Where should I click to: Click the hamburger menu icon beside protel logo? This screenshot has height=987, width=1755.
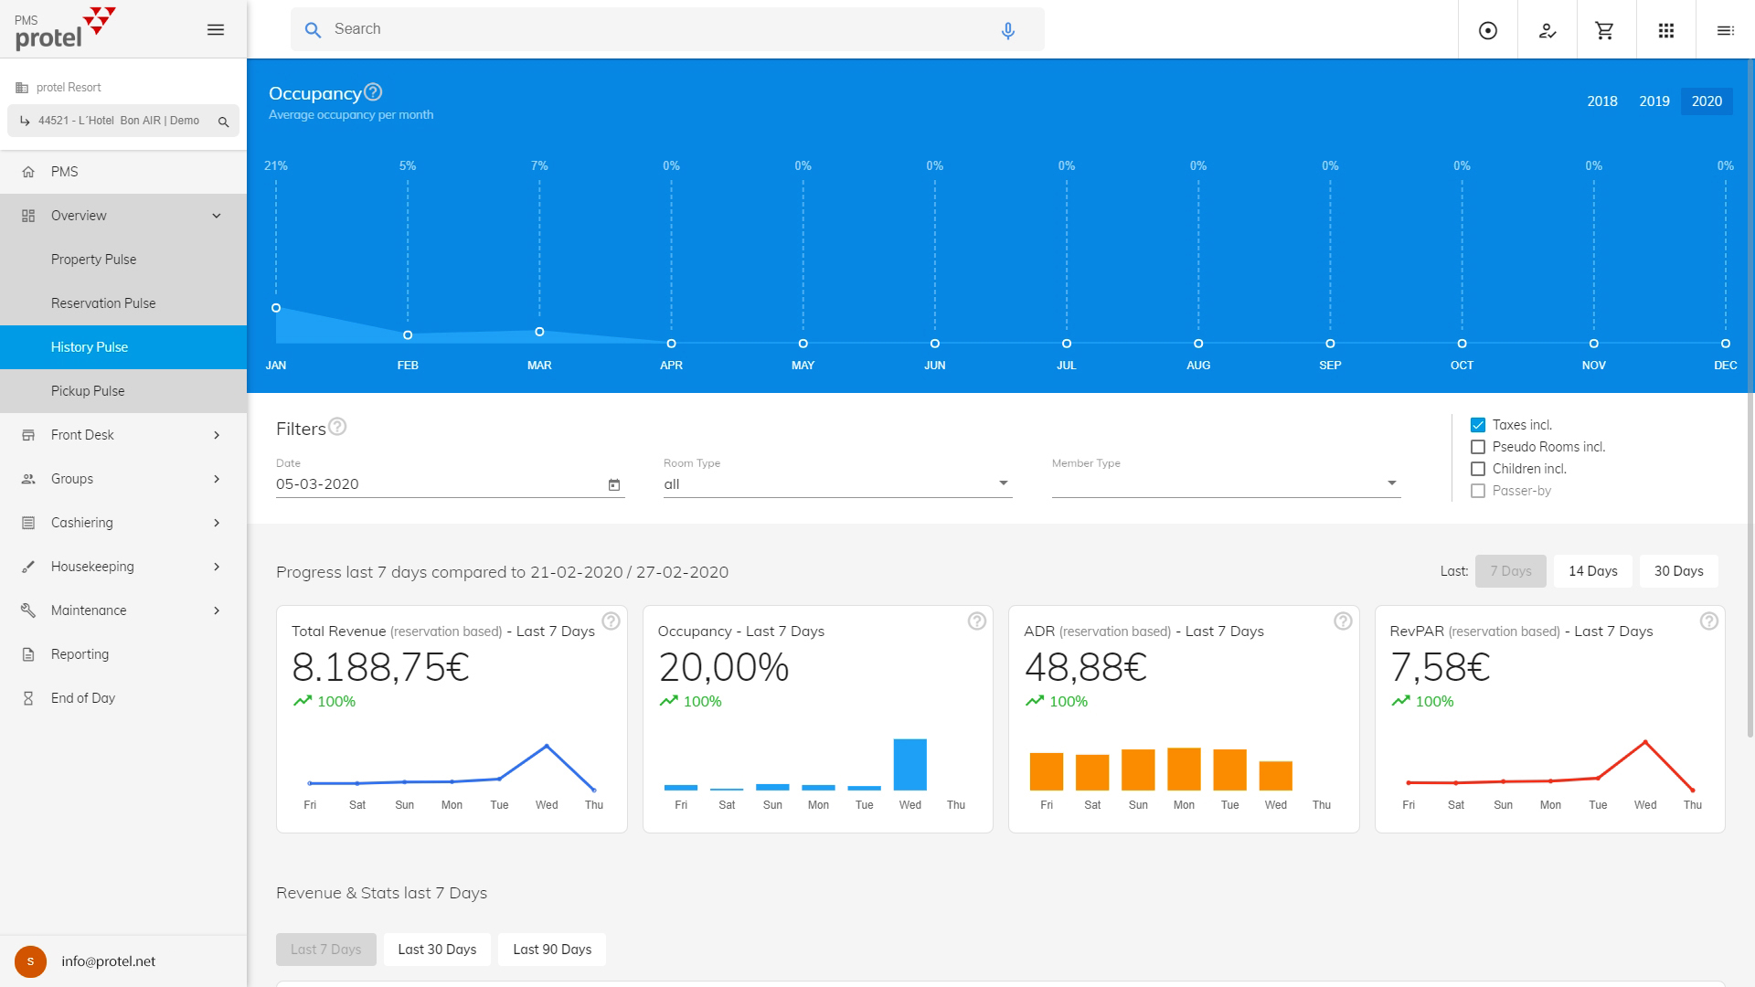click(216, 29)
